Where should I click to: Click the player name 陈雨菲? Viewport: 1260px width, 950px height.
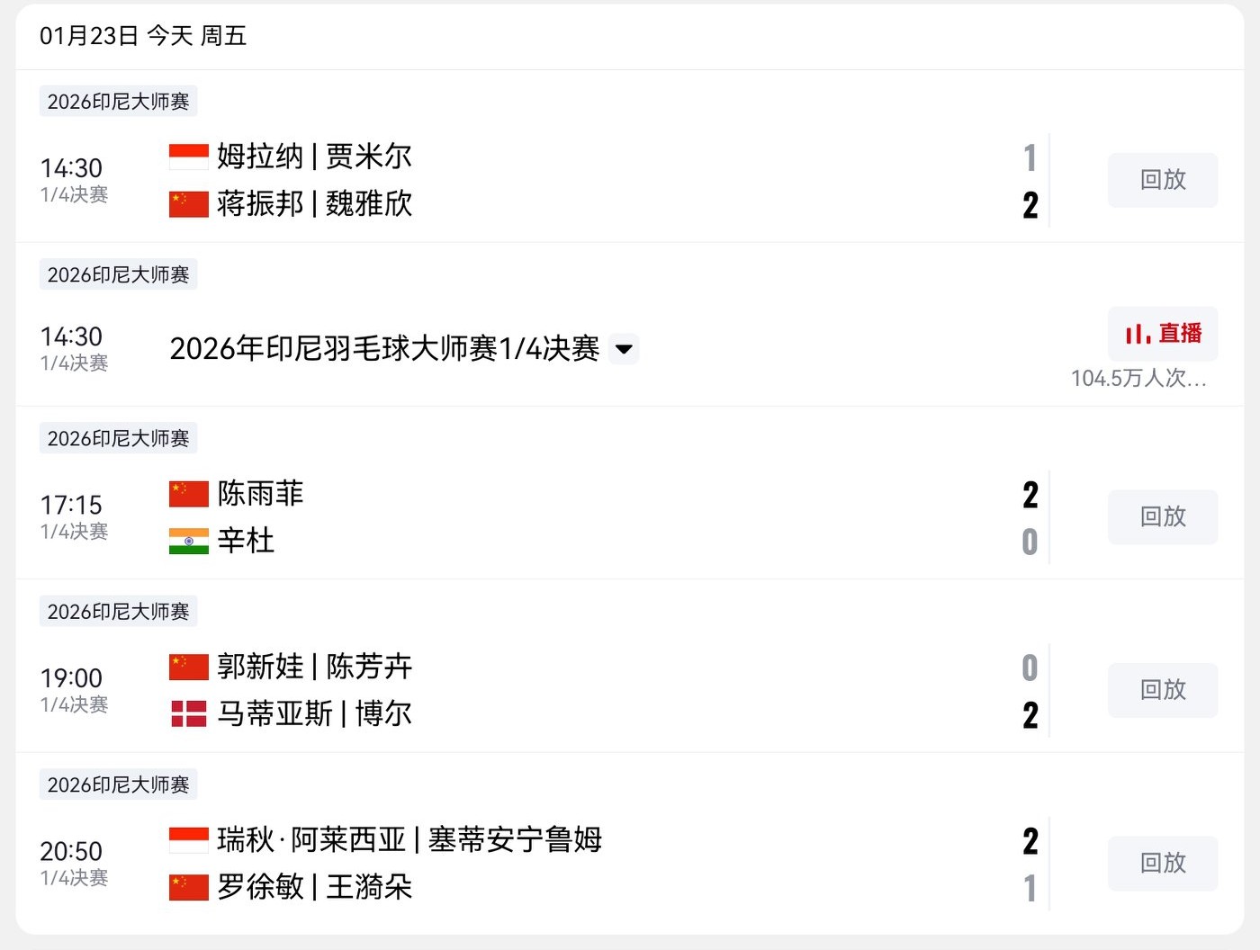[261, 494]
